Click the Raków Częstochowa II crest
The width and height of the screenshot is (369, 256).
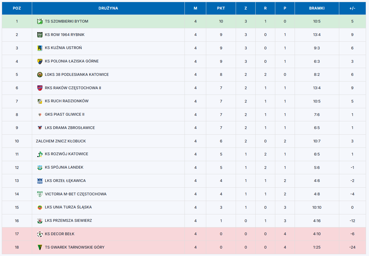(40, 88)
